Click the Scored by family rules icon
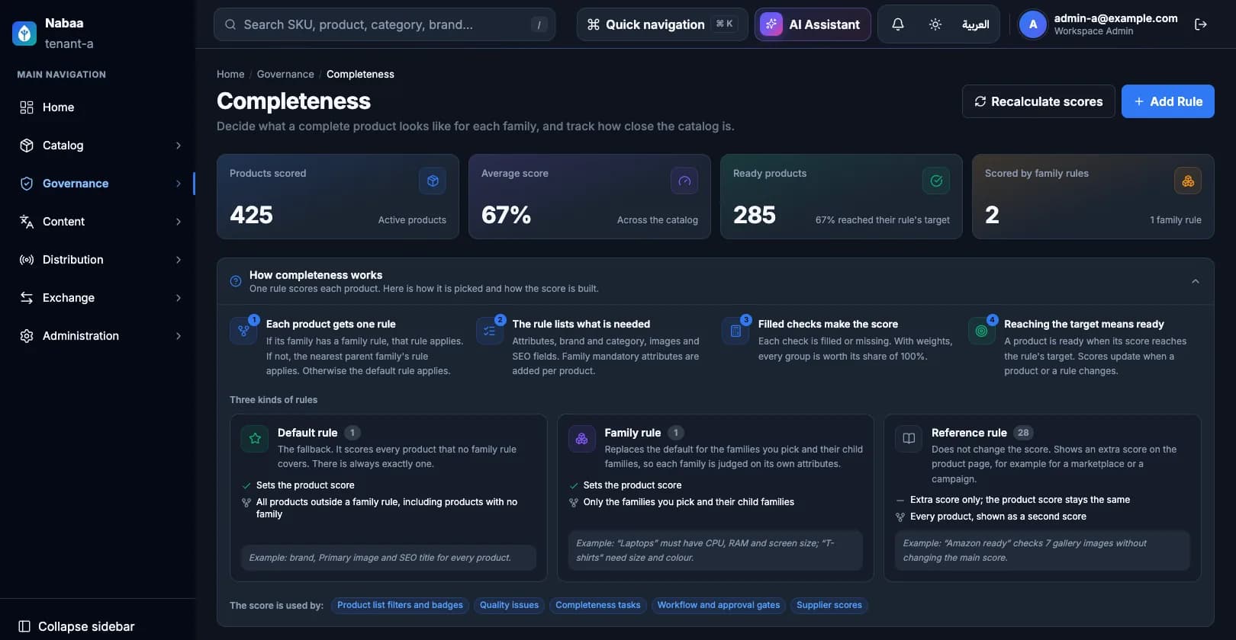 pos(1188,181)
